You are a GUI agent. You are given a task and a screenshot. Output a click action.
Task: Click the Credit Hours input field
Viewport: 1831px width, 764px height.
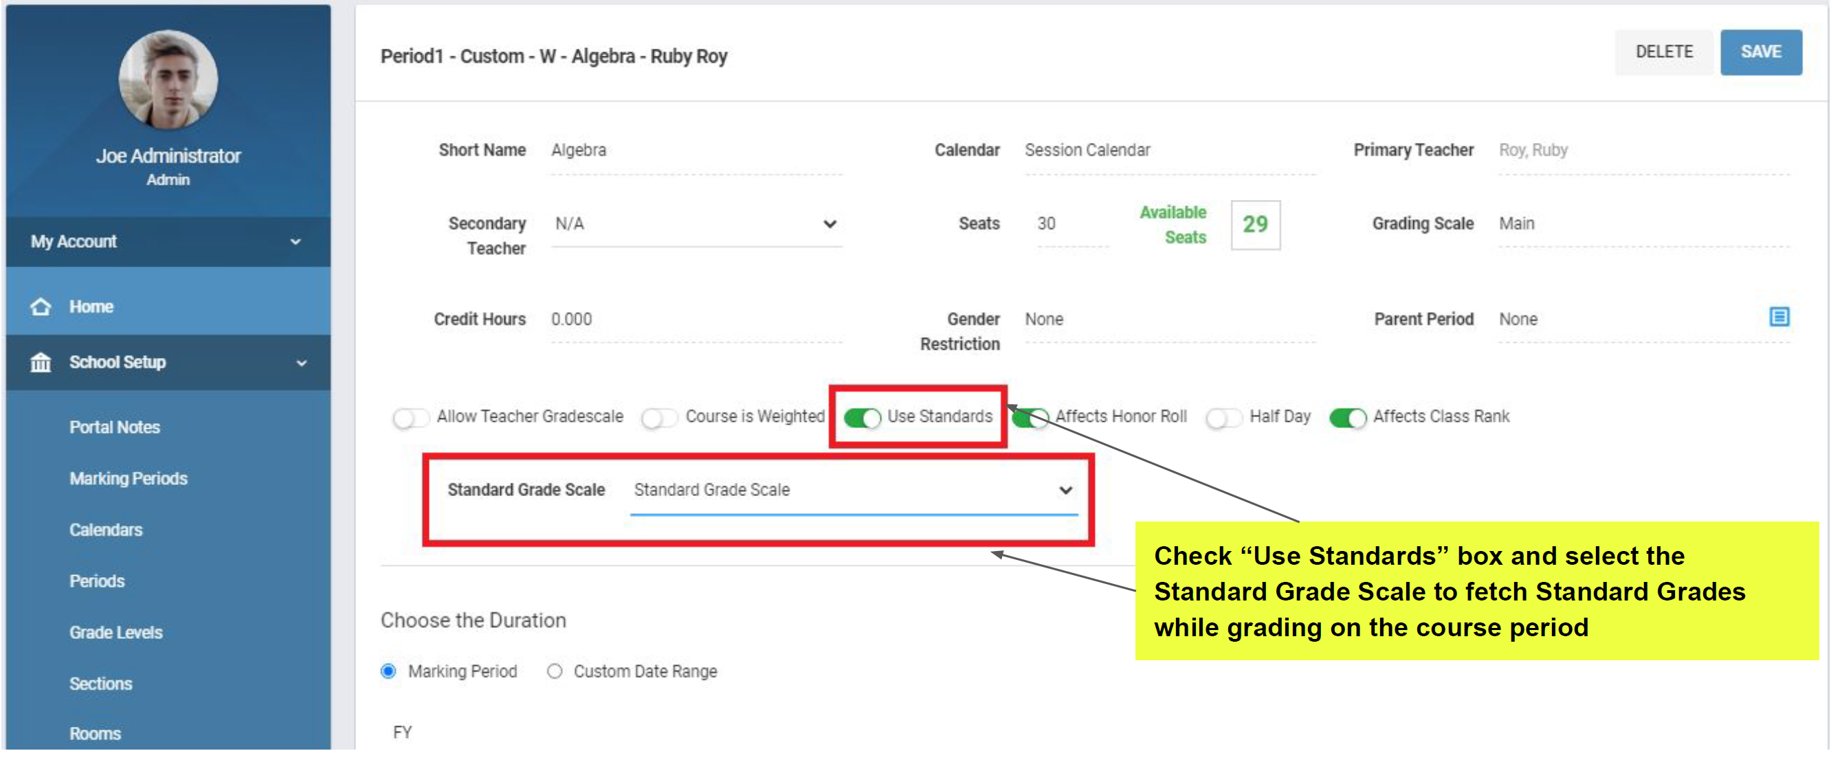pyautogui.click(x=696, y=319)
